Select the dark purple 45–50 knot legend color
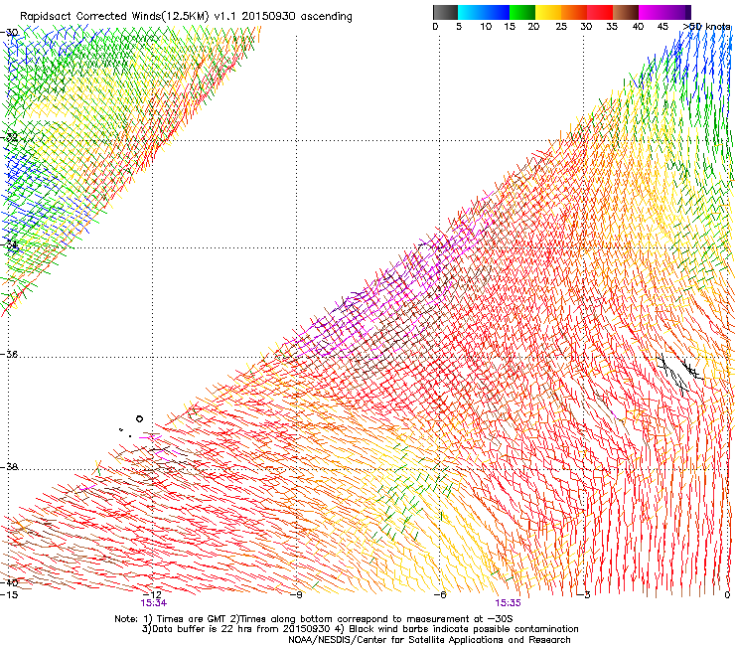The height and width of the screenshot is (646, 735). (677, 12)
